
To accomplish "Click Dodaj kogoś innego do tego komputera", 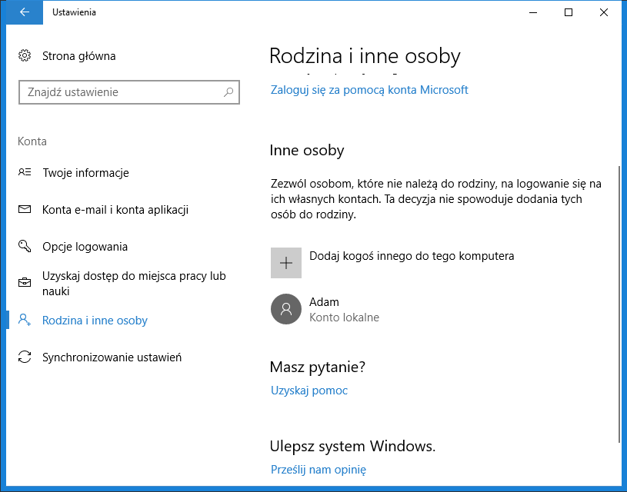I will pyautogui.click(x=411, y=256).
